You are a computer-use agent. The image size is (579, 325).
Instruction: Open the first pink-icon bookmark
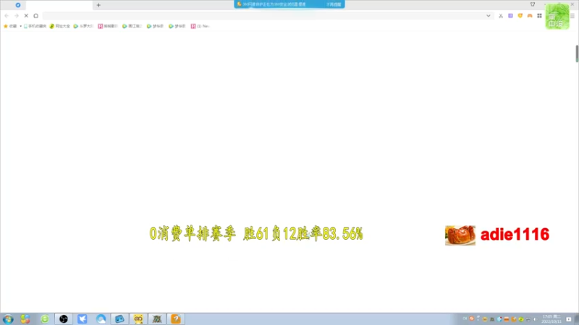[x=107, y=26]
